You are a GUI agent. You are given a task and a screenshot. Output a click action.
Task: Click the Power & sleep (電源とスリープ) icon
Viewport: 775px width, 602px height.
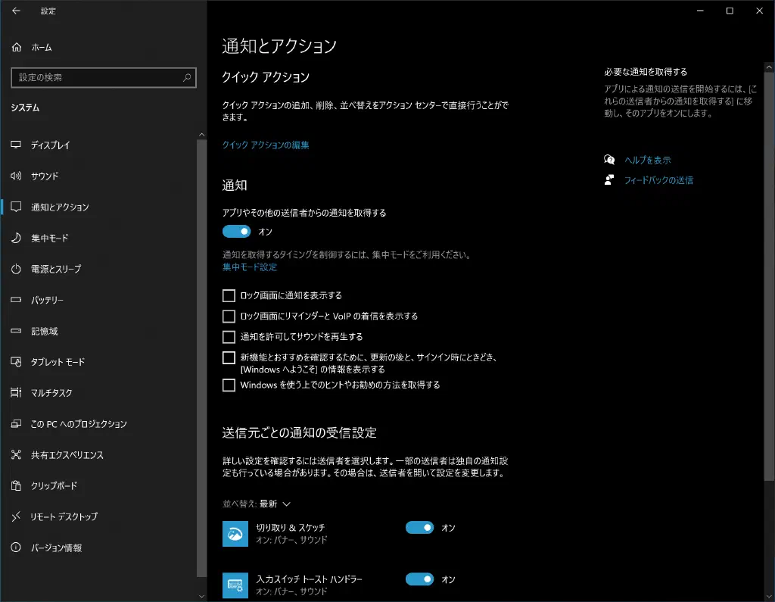pyautogui.click(x=16, y=269)
